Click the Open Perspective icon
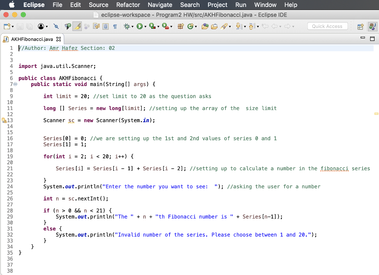 pos(360,26)
